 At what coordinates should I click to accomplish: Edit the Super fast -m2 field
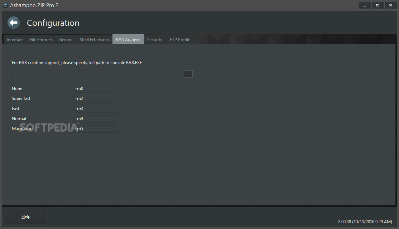point(96,99)
